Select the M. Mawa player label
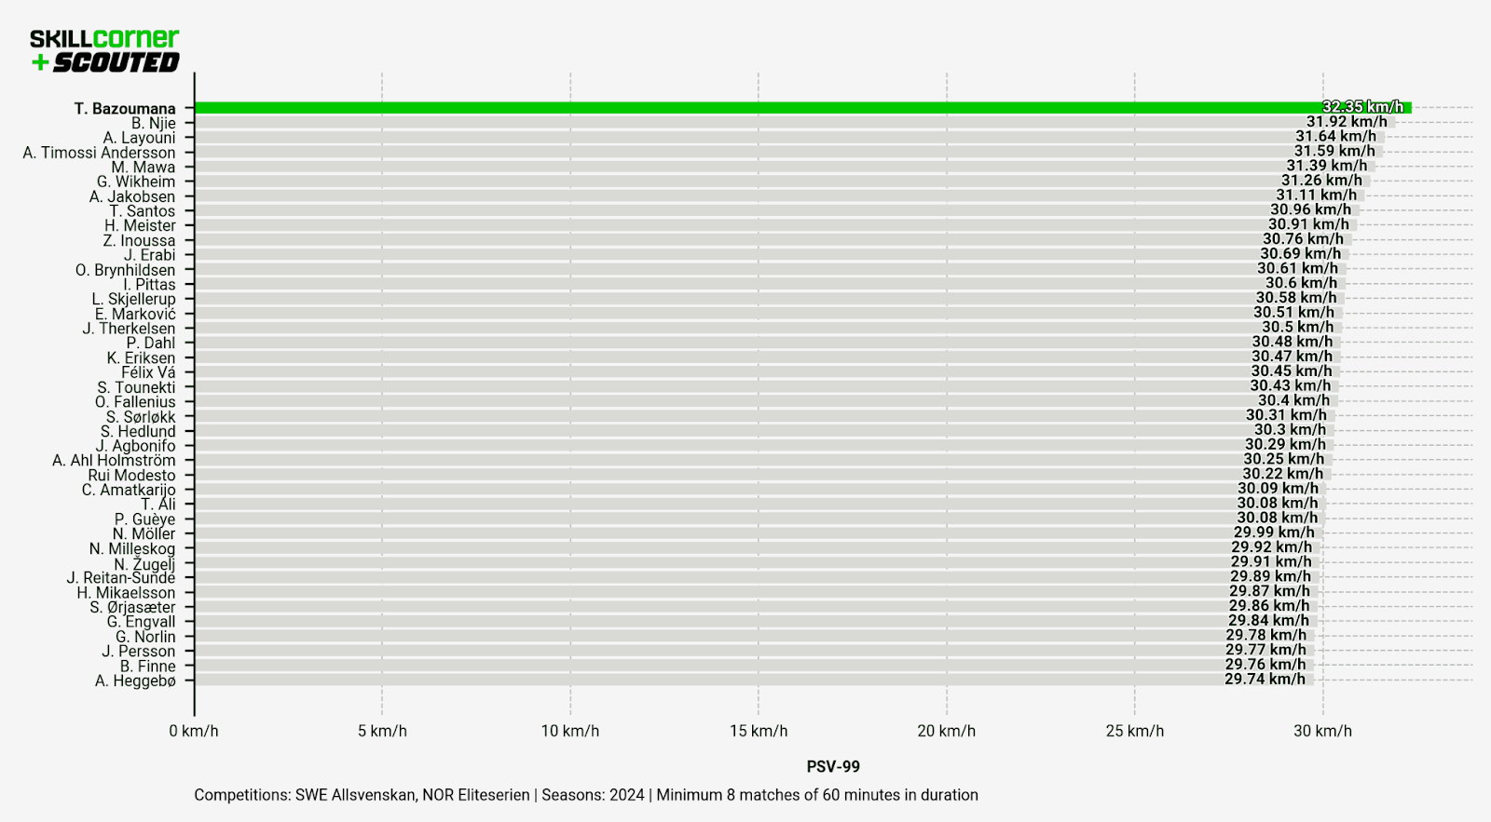The width and height of the screenshot is (1491, 822). (x=144, y=168)
